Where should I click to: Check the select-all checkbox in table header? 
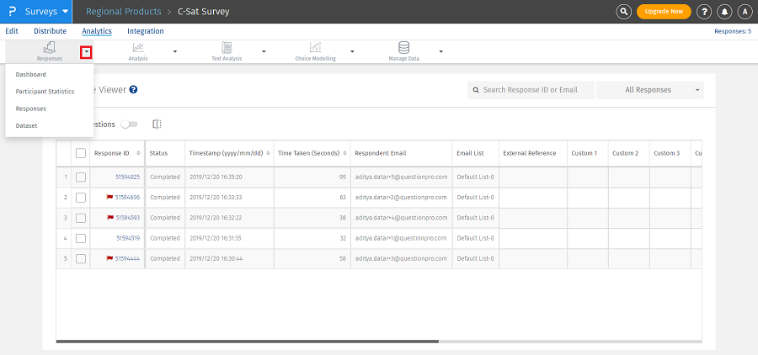[81, 153]
